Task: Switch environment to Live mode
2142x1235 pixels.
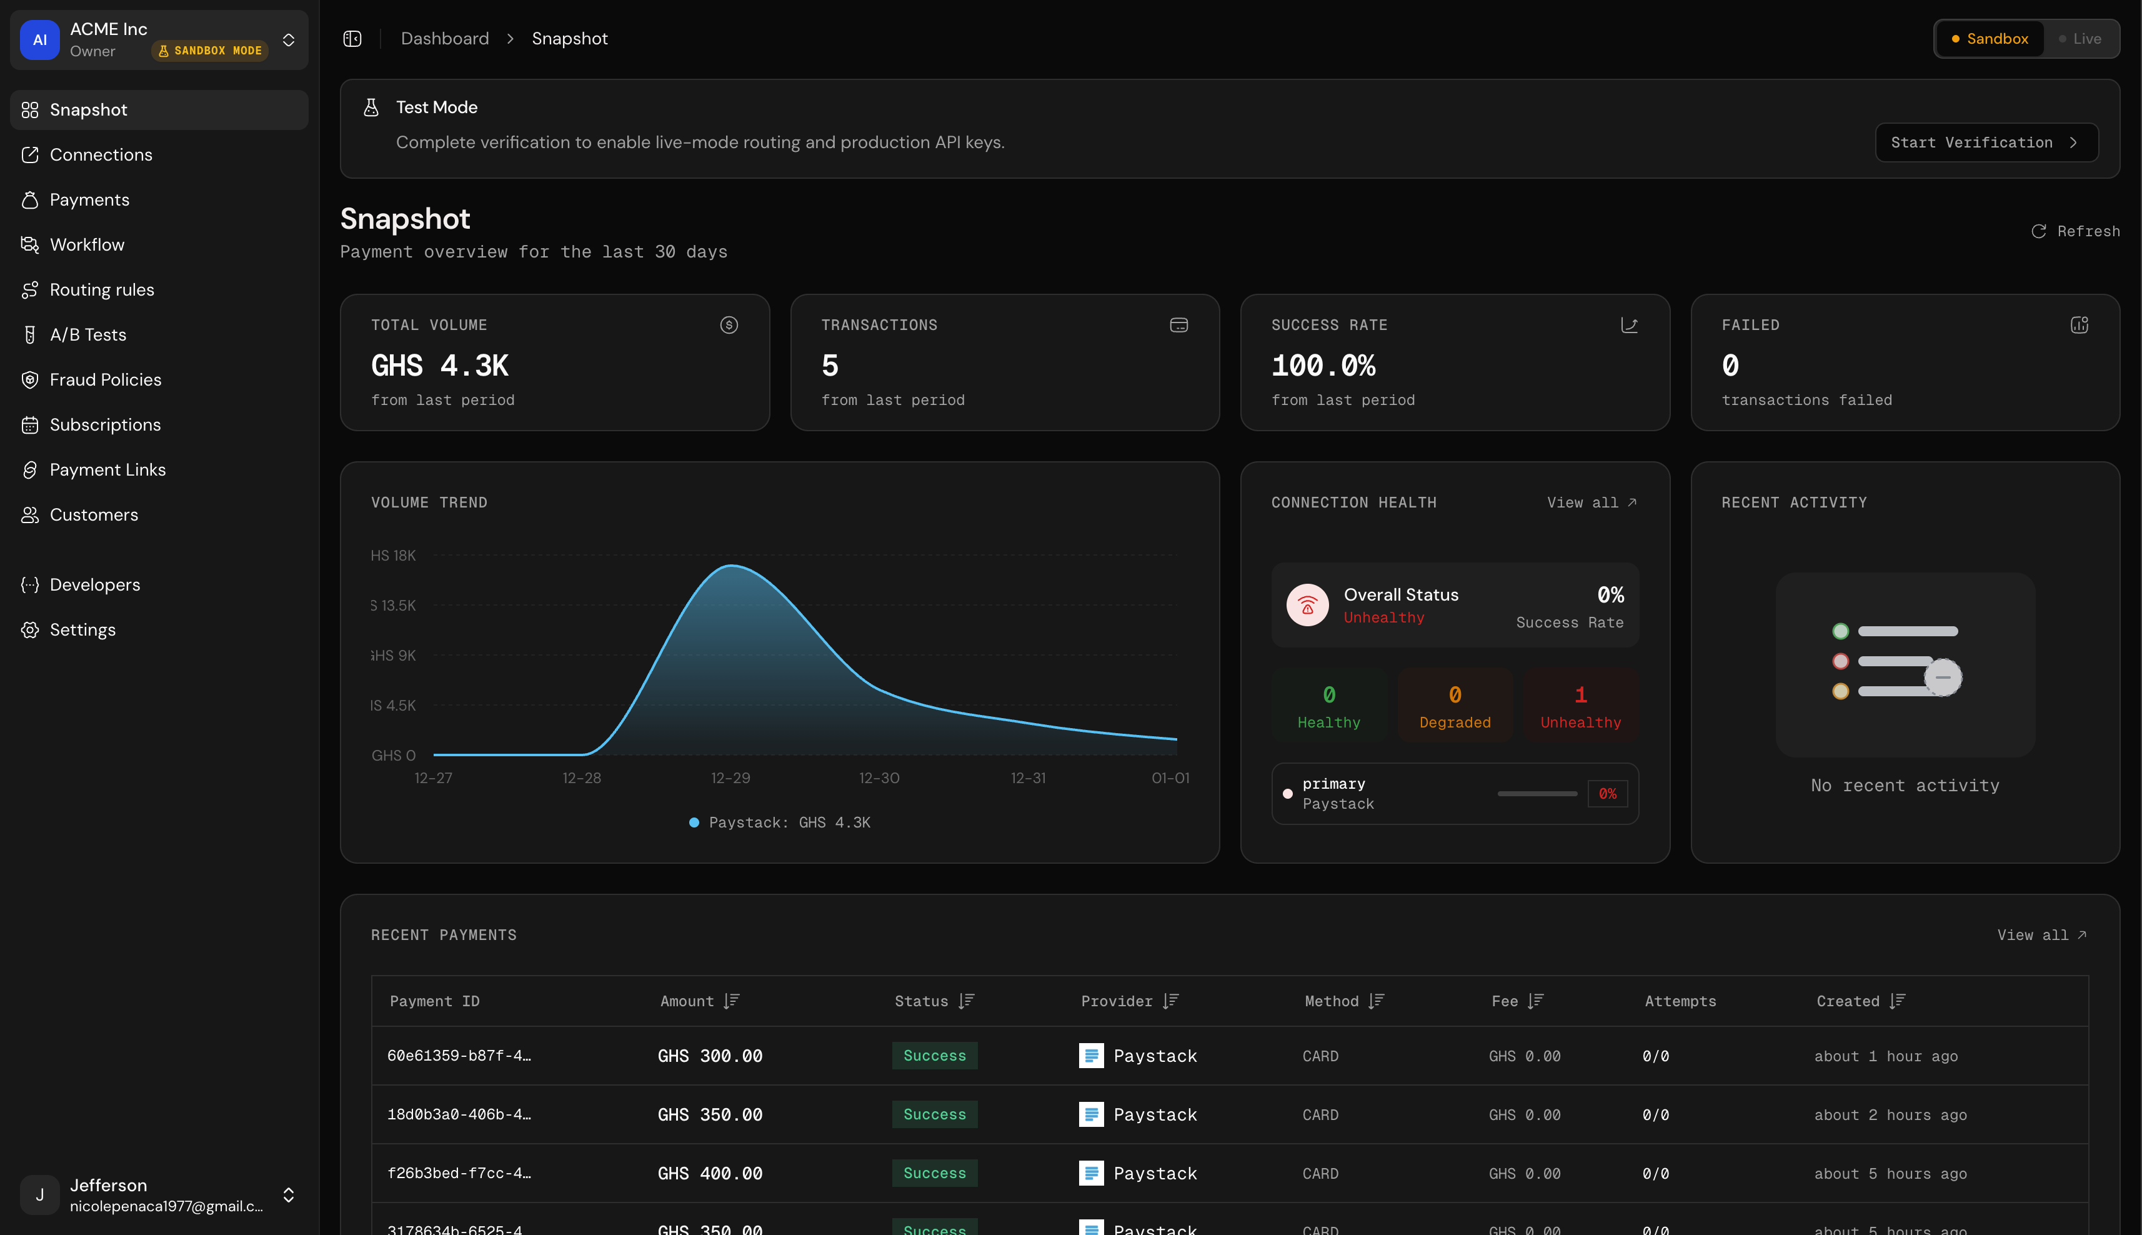Action: pyautogui.click(x=2080, y=39)
